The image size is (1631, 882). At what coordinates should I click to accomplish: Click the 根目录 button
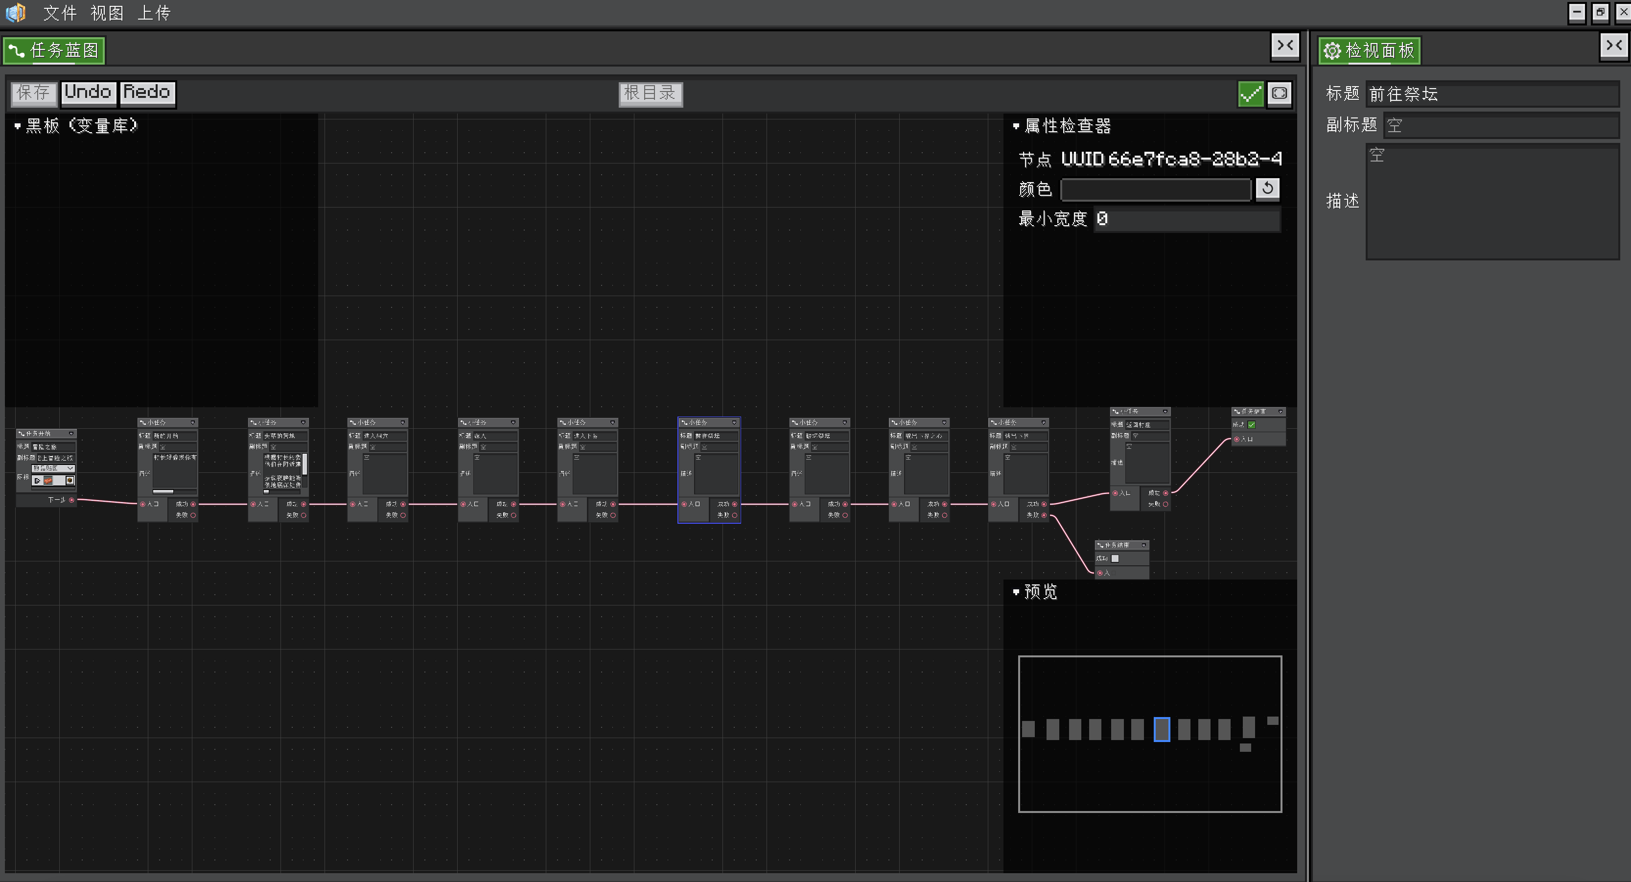pos(650,93)
